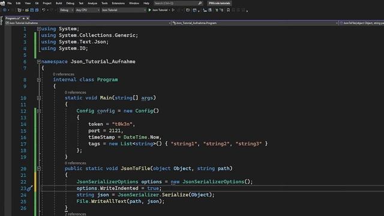Click the New Project toolbar icon

tap(19, 10)
